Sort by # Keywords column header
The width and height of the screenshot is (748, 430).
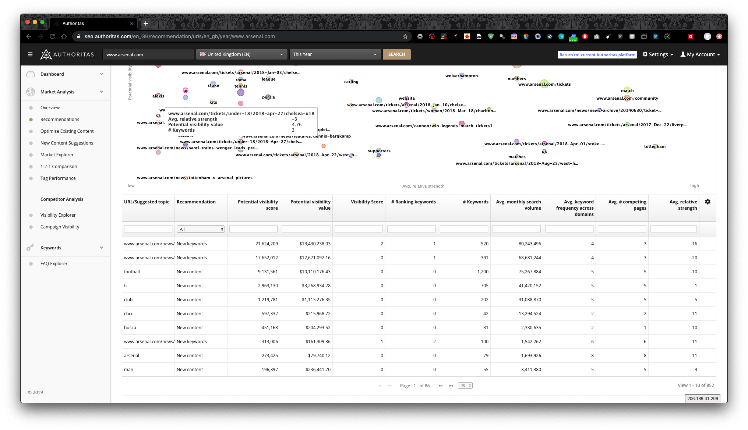click(x=476, y=202)
